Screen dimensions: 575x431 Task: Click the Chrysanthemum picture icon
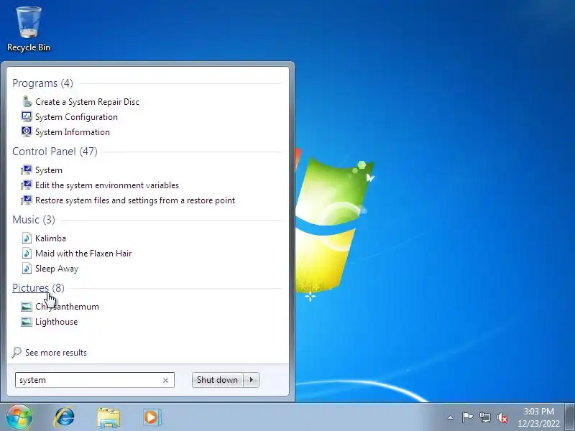pyautogui.click(x=27, y=307)
